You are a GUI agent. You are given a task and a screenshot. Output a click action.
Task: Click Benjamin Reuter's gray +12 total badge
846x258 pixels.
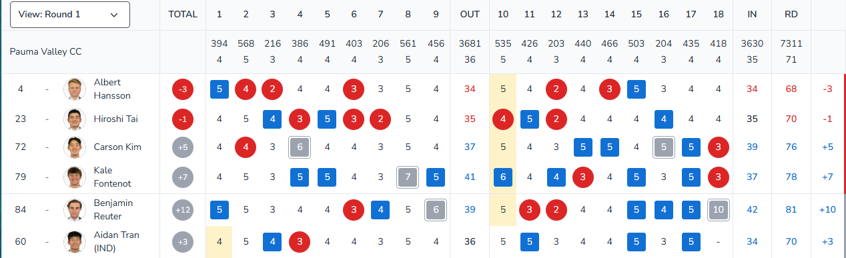(183, 210)
